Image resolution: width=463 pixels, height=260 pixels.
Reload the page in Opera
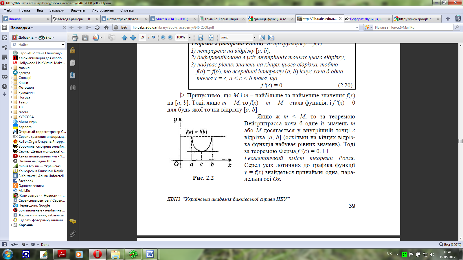click(x=97, y=27)
